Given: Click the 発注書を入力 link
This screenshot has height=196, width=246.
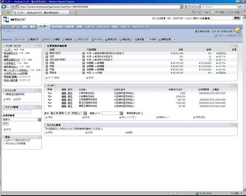Looking at the screenshot, I should (11, 53).
